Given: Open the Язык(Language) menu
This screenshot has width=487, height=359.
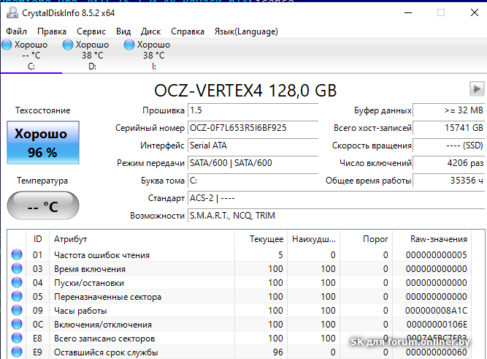Looking at the screenshot, I should [245, 31].
